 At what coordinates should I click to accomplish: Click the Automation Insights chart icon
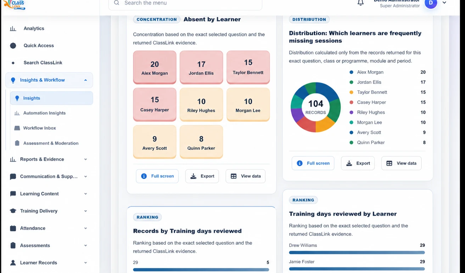click(17, 113)
